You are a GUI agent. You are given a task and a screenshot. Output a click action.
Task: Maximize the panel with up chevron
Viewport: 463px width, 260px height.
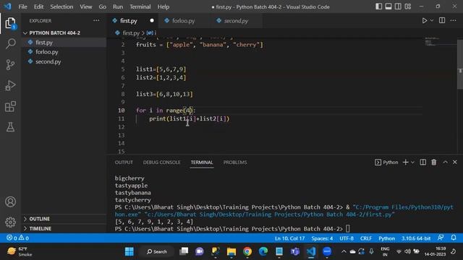coord(445,162)
